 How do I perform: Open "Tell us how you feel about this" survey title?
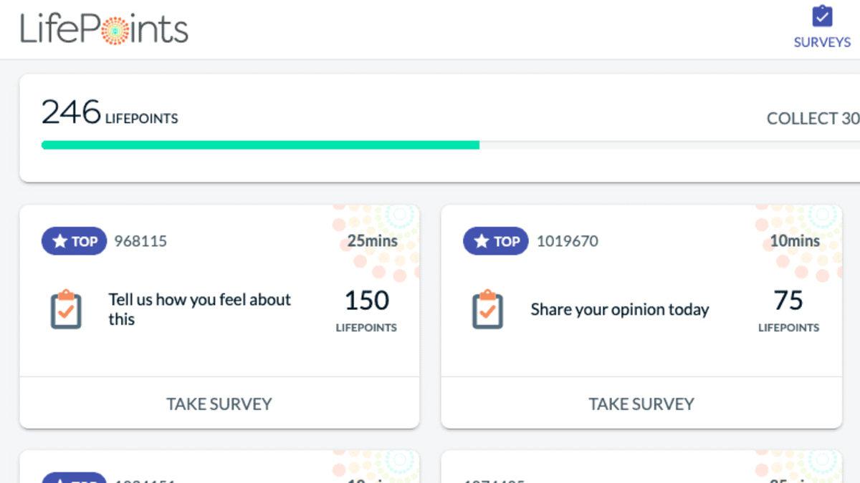point(199,309)
